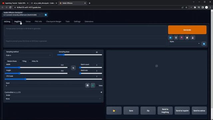The height and width of the screenshot is (120, 213).
Task: Open the Train tab
Action: [68, 21]
